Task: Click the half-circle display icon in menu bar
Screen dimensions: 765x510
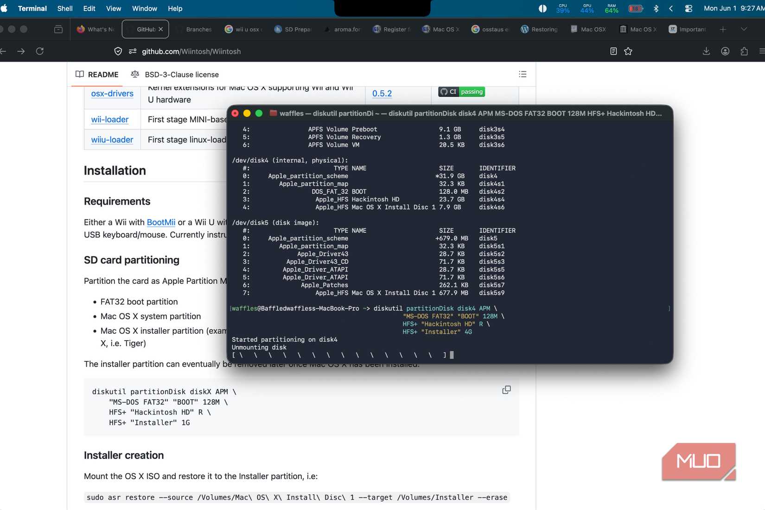Action: [x=542, y=8]
